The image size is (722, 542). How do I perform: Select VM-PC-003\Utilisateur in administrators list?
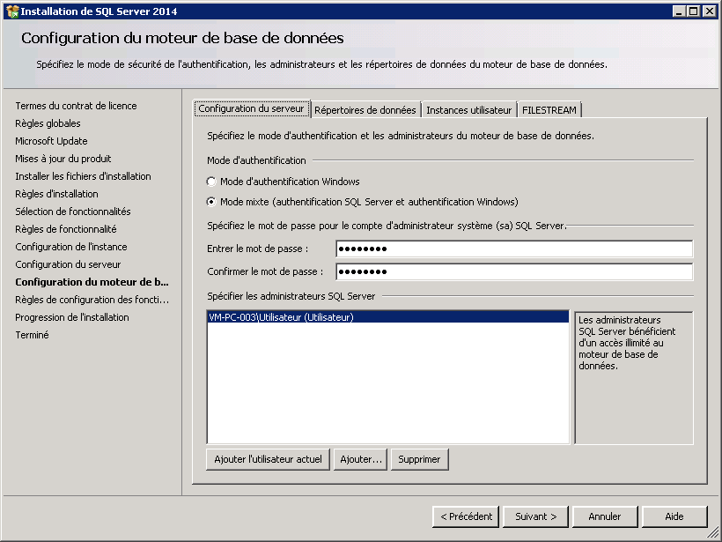tap(282, 317)
